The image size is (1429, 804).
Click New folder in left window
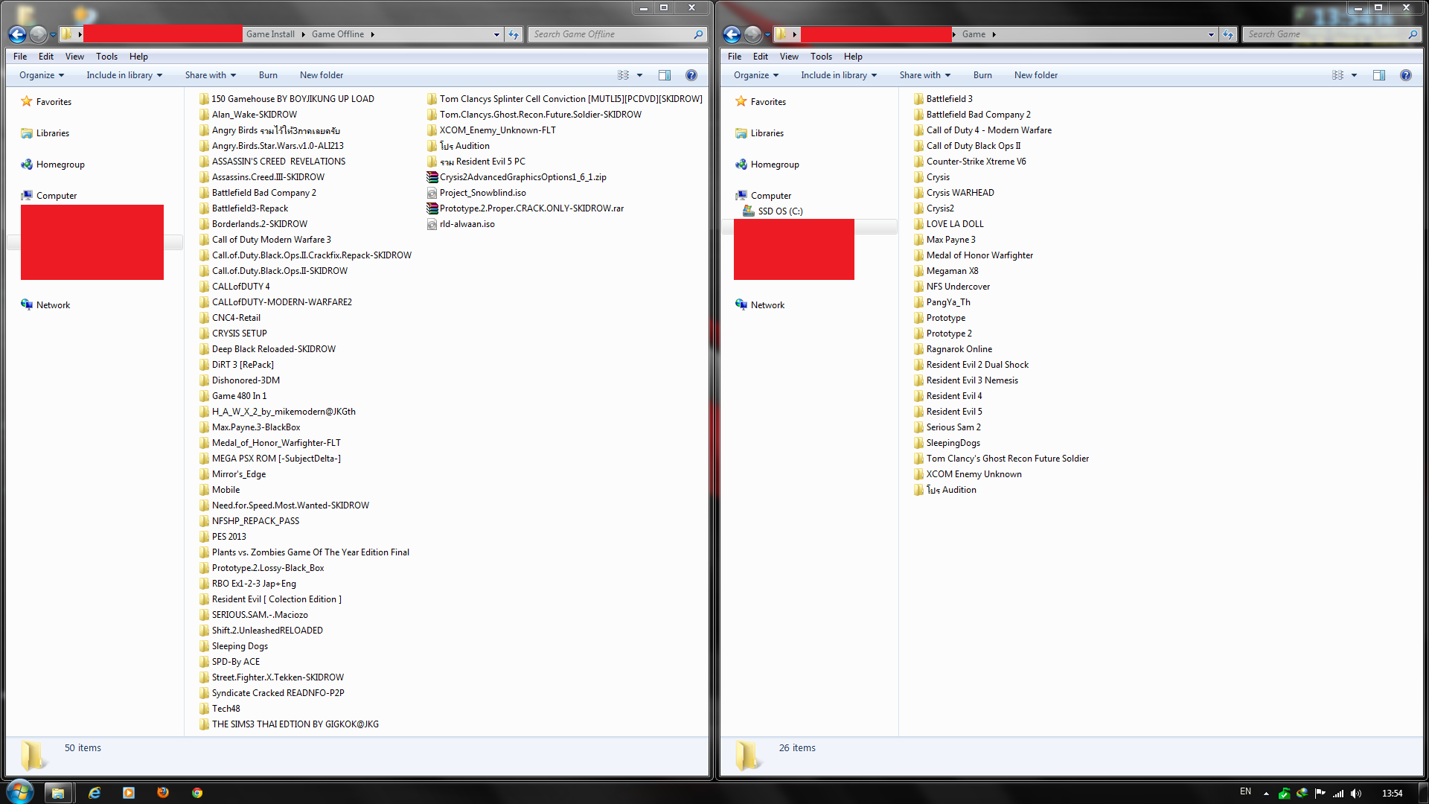pyautogui.click(x=322, y=75)
